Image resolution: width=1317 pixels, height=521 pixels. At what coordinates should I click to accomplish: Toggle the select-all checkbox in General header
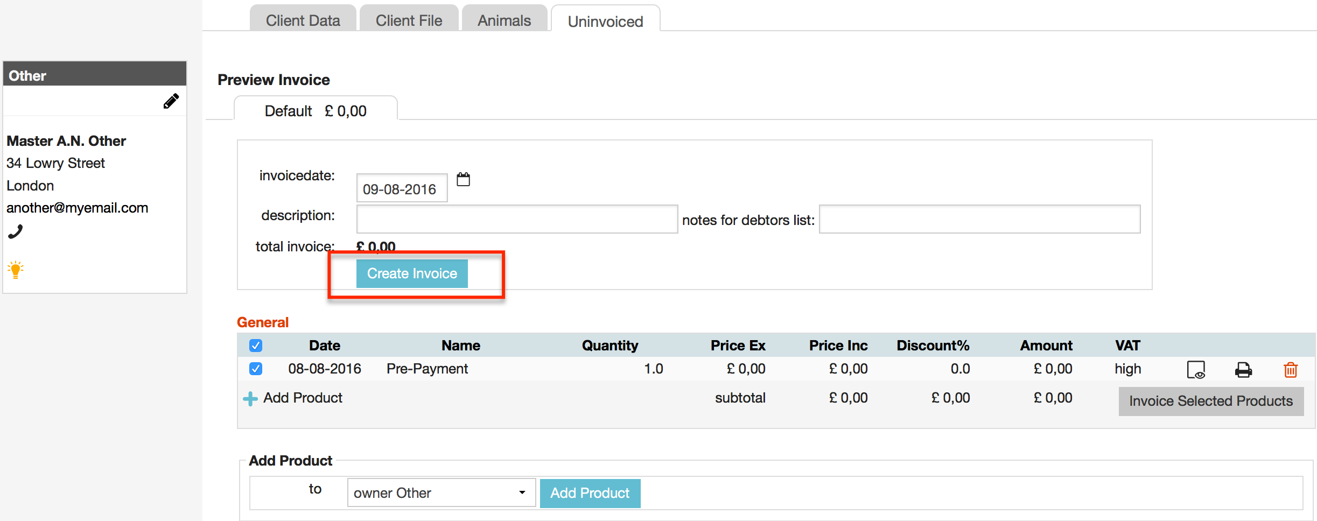coord(256,345)
